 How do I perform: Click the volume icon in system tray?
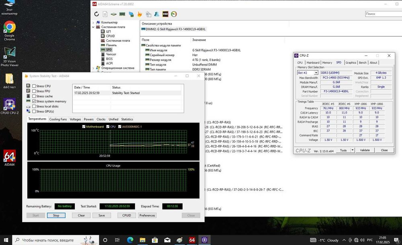(362, 240)
